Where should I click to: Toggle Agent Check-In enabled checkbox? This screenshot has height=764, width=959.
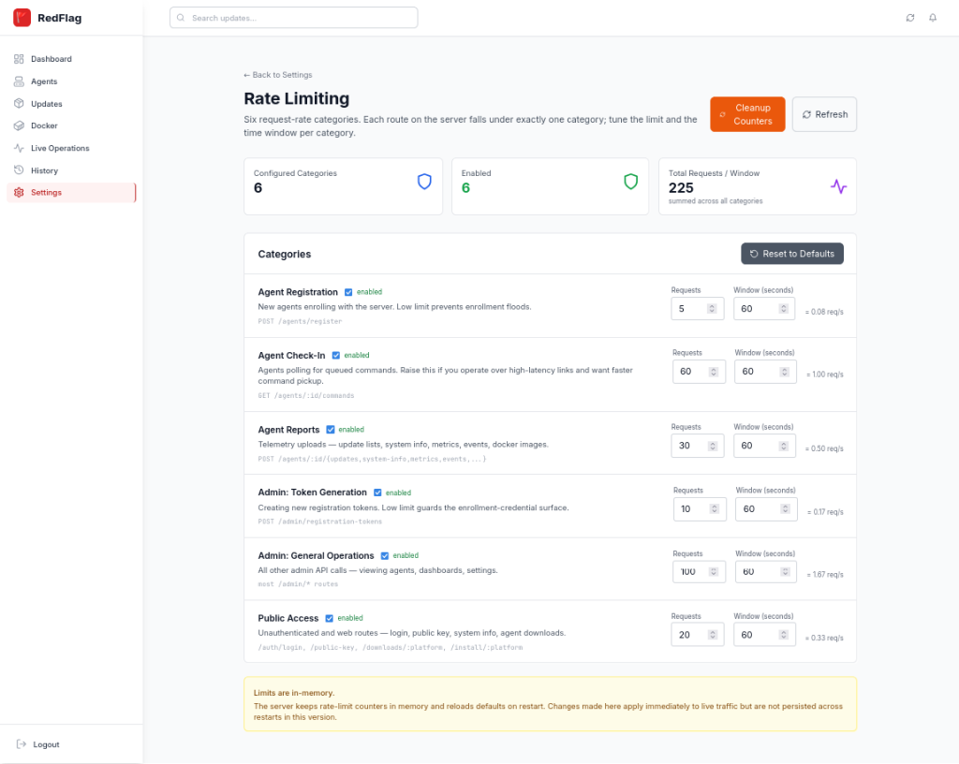tap(336, 355)
